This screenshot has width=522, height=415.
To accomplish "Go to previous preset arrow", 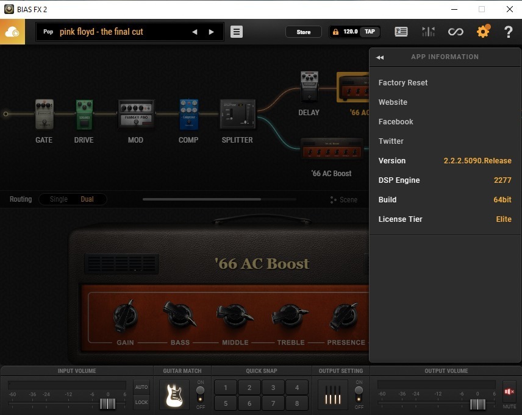I will tap(195, 32).
